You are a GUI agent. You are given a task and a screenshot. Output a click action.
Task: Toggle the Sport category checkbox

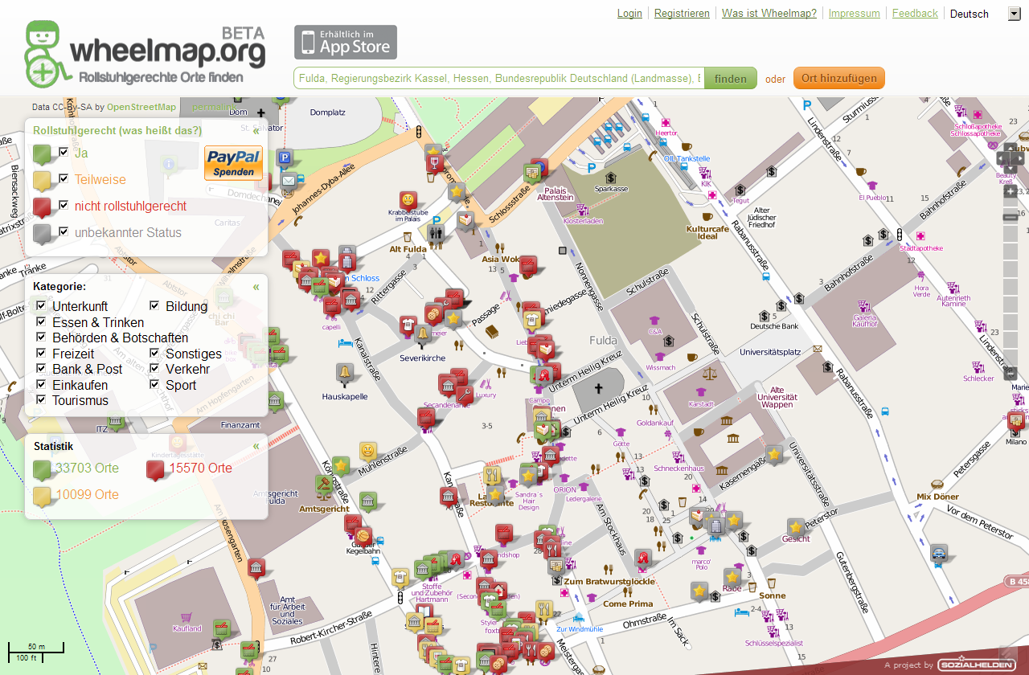pyautogui.click(x=155, y=384)
